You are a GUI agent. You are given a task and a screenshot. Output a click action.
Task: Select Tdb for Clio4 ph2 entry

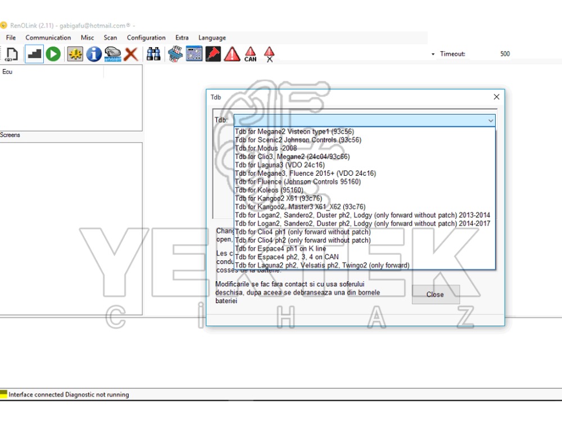tap(365, 240)
